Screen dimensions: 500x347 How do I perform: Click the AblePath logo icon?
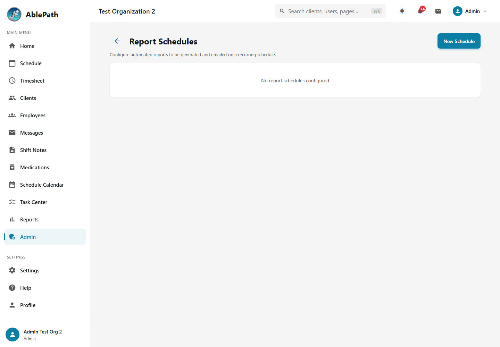pyautogui.click(x=14, y=14)
